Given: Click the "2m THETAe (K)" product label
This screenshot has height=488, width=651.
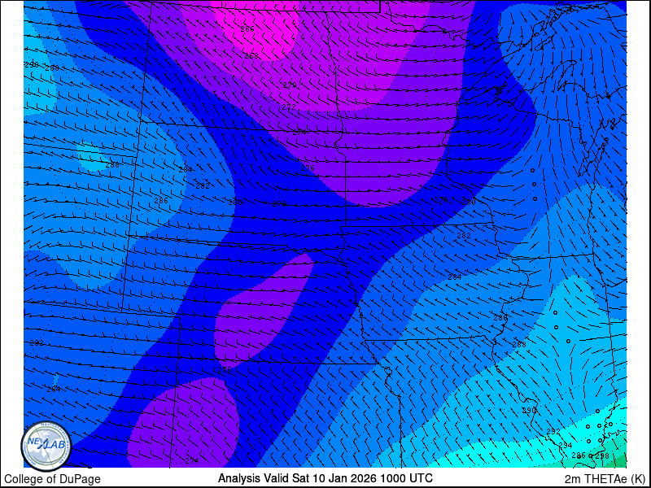Looking at the screenshot, I should point(605,478).
